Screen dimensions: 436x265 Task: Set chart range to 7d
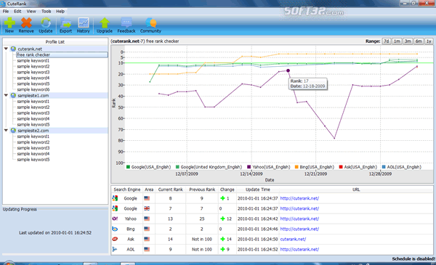(387, 41)
